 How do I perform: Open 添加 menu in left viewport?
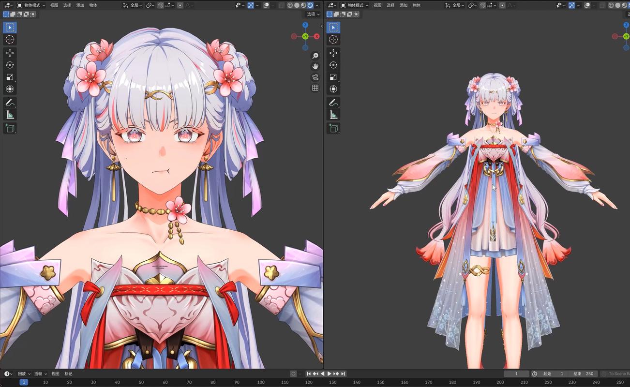pyautogui.click(x=80, y=5)
